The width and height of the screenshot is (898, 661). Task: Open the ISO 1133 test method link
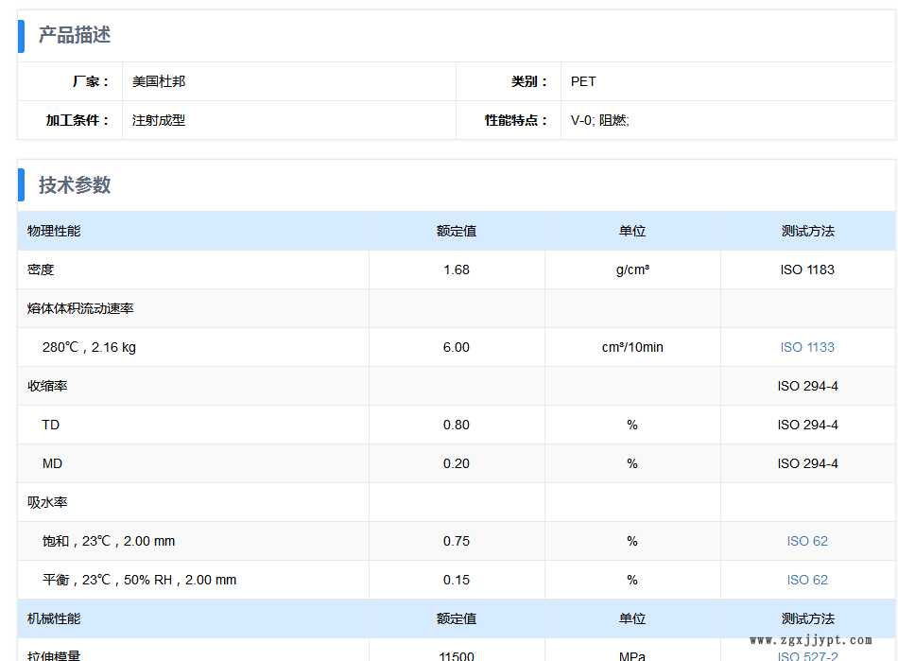pyautogui.click(x=807, y=347)
